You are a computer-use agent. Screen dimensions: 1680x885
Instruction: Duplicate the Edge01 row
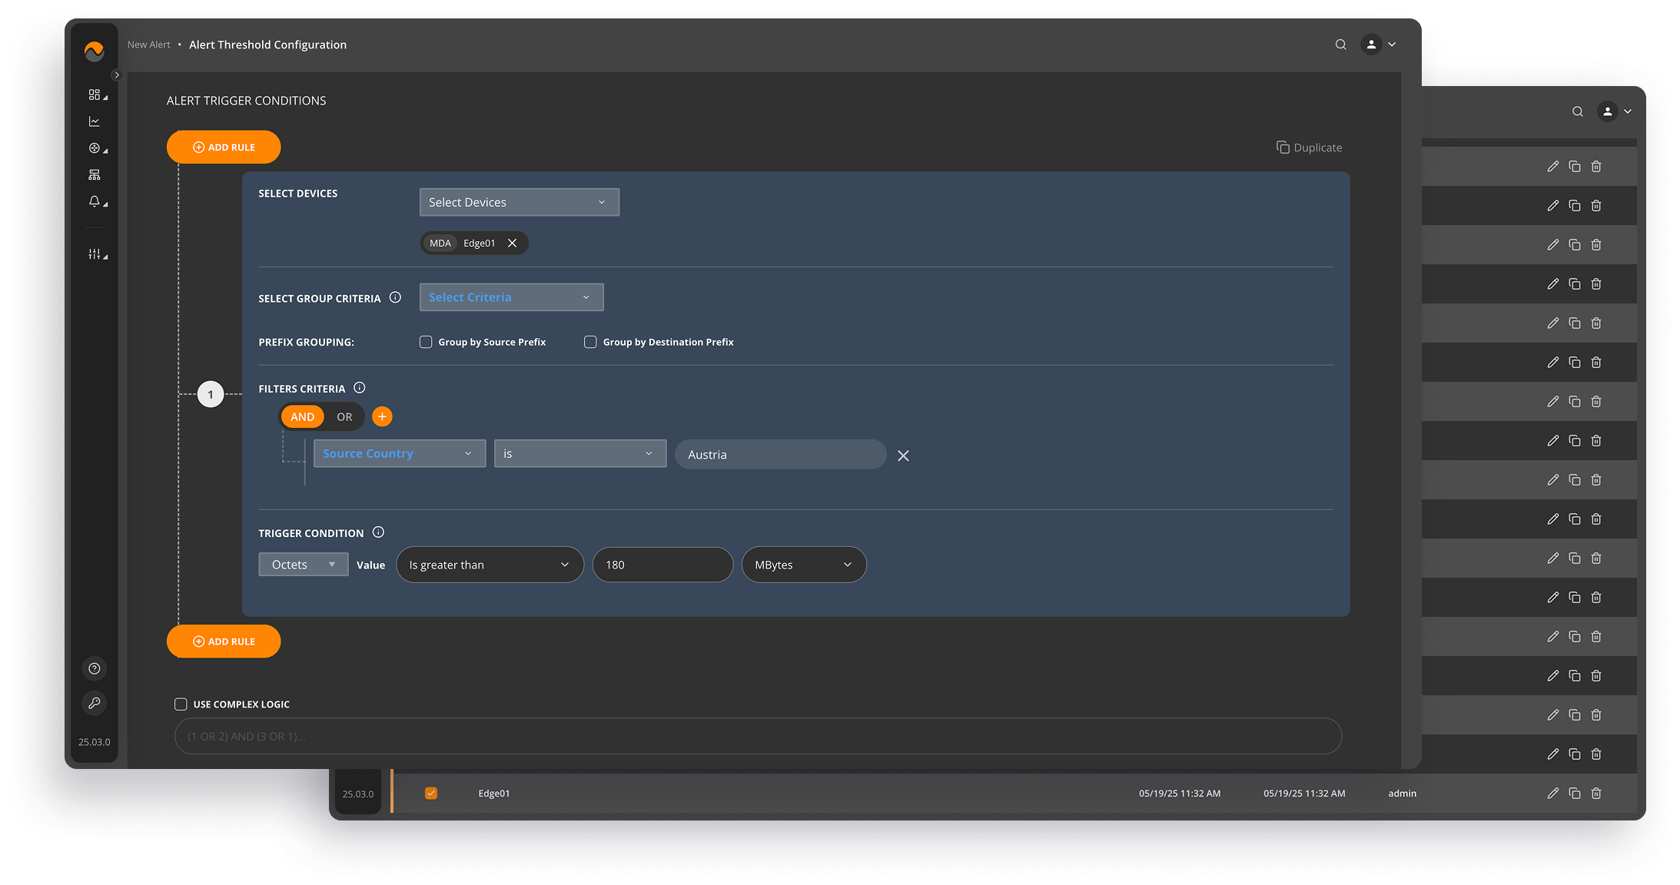click(1575, 793)
